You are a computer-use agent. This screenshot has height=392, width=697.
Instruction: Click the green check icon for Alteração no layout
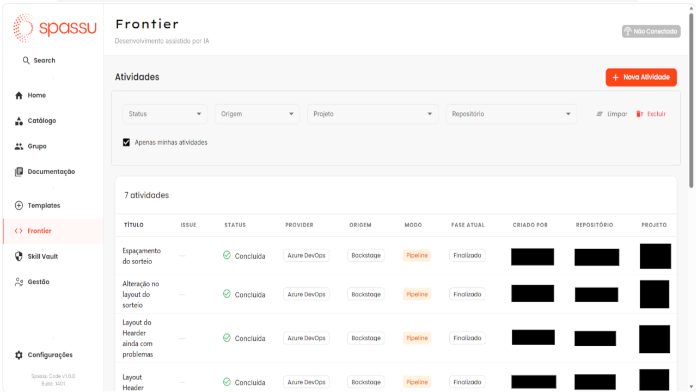point(227,294)
